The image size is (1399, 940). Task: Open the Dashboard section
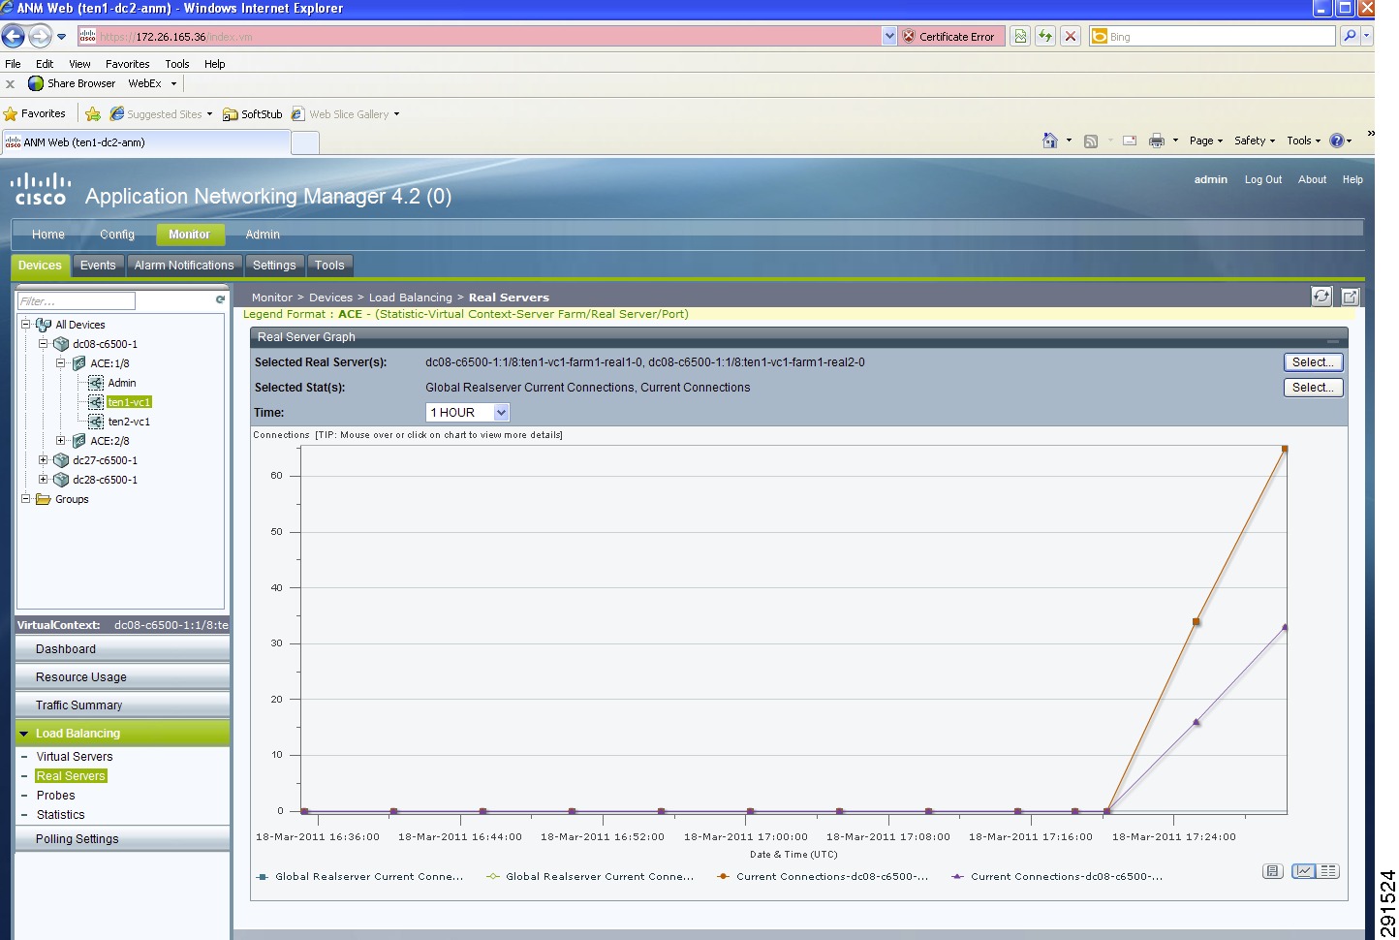click(122, 649)
